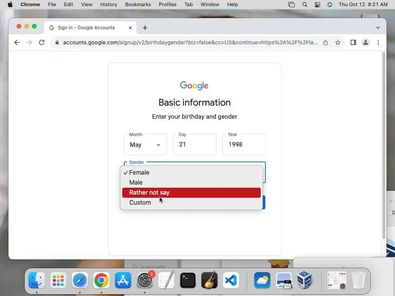
Task: Open Preview from the Dock
Action: (284, 280)
